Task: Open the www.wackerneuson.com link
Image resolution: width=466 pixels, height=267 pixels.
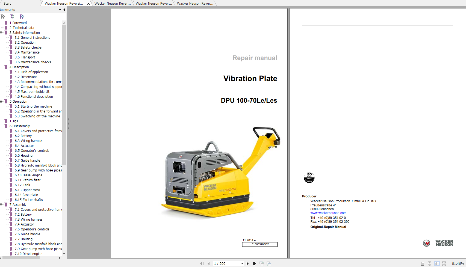Action: [x=328, y=213]
